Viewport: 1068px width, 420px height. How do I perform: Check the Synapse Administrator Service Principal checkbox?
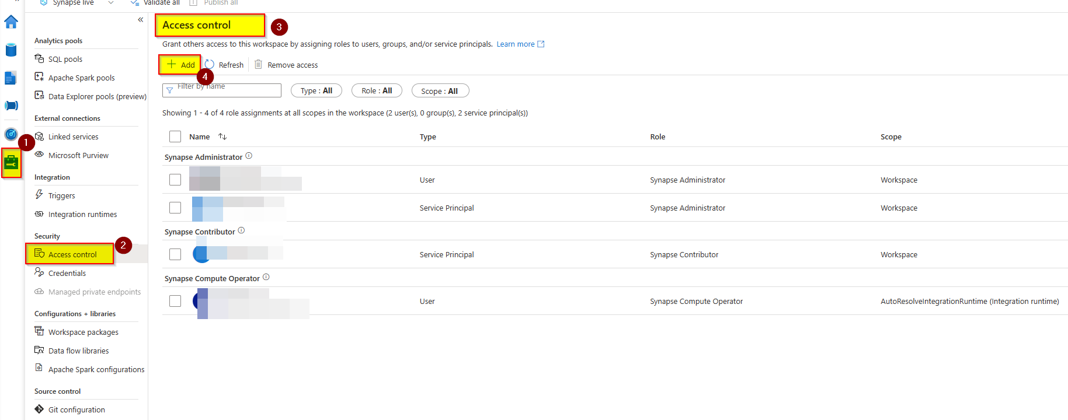tap(175, 208)
